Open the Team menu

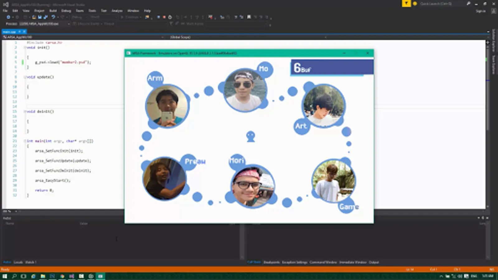(80, 11)
